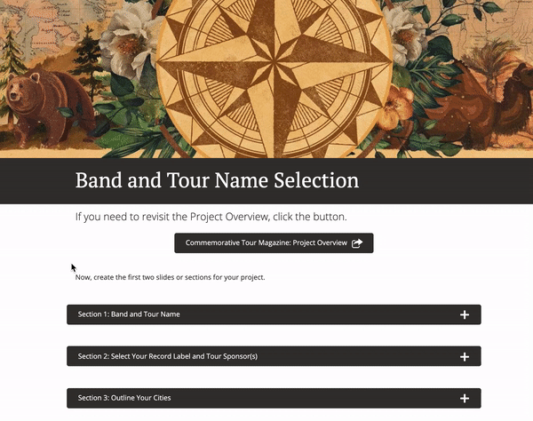Open Commemorative Tour Magazine: Project Overview button

coord(274,243)
